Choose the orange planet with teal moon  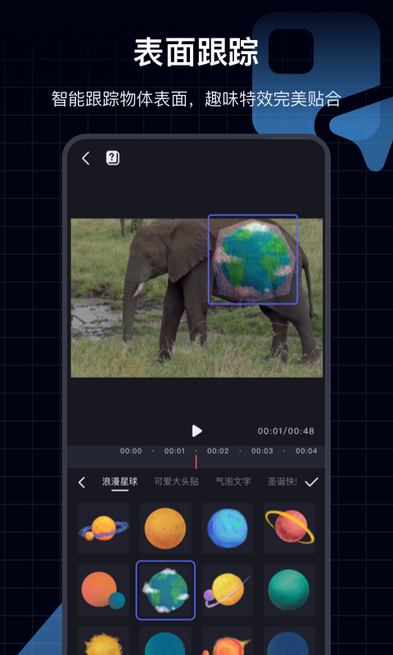coord(104,589)
